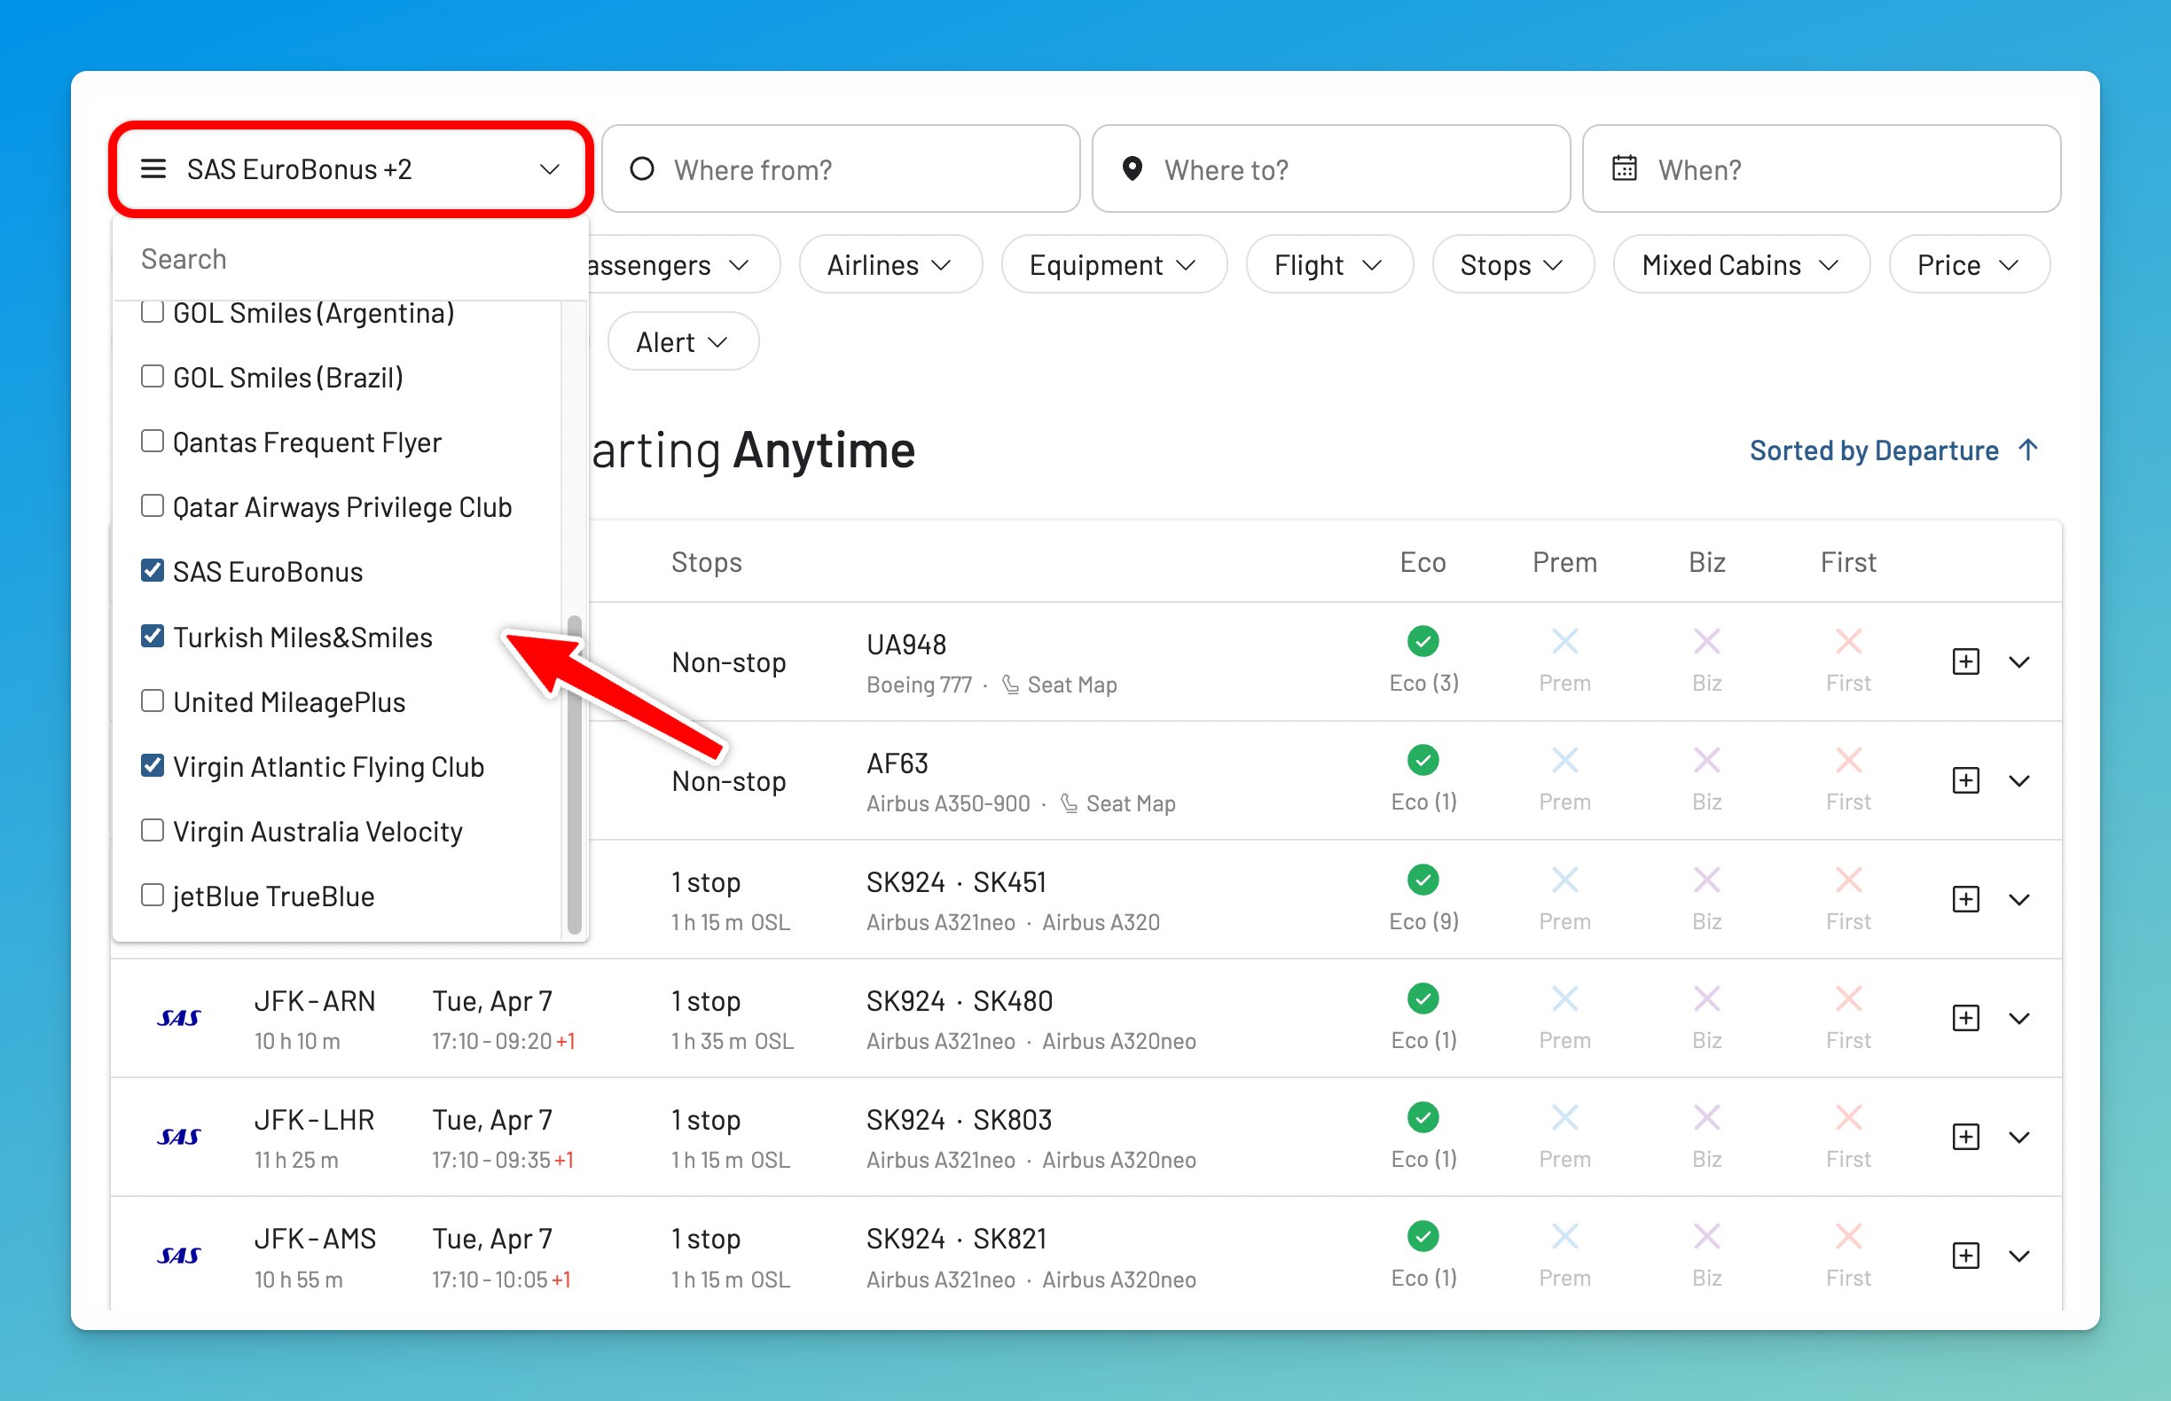Click First unavailable X for UA948
The image size is (2171, 1401).
[x=1848, y=641]
